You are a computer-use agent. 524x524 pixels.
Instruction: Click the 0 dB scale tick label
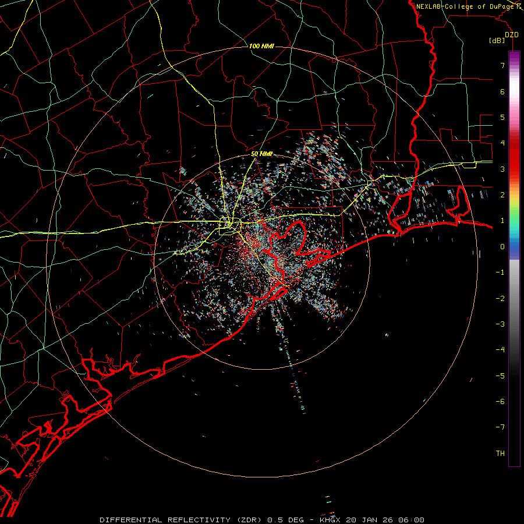(x=502, y=247)
